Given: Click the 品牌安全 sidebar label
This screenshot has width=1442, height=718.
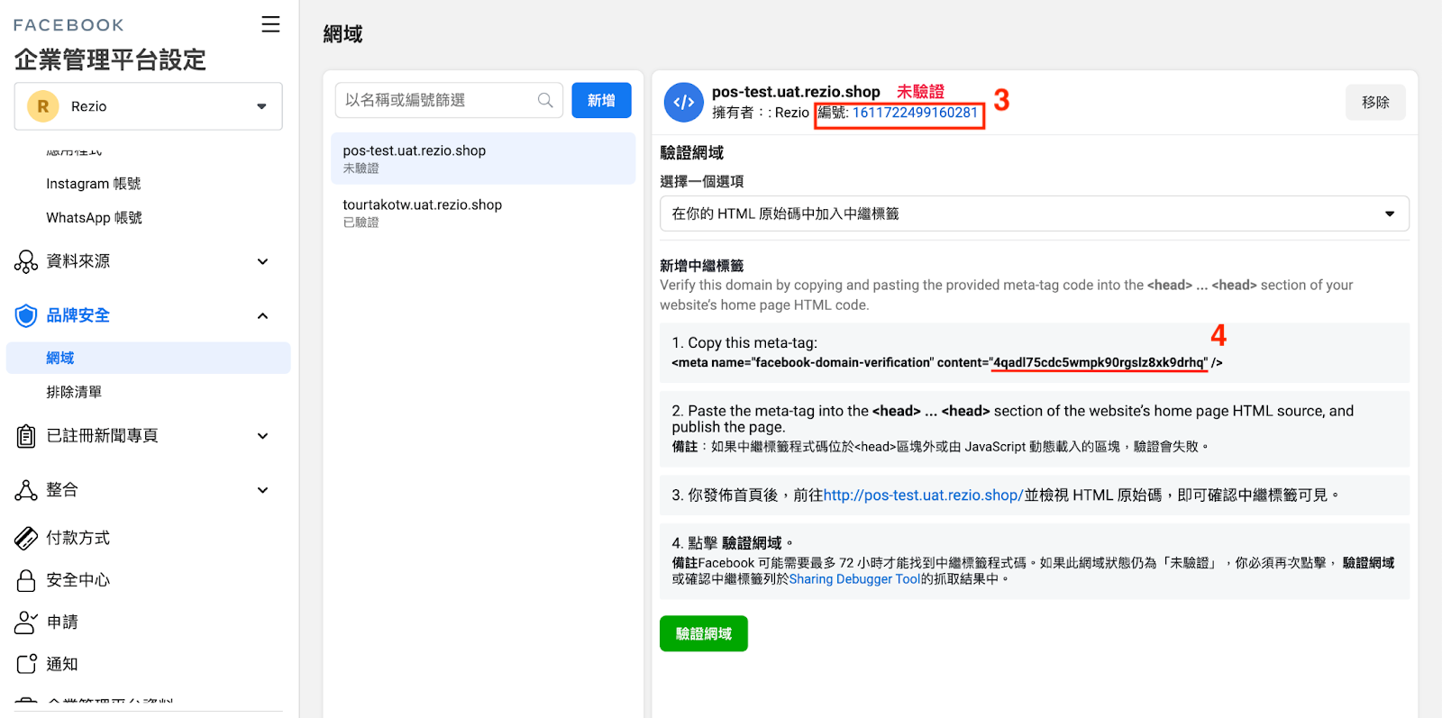Looking at the screenshot, I should click(x=78, y=315).
